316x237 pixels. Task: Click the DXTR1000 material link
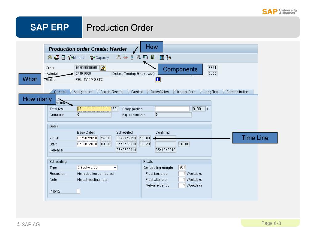(x=83, y=73)
